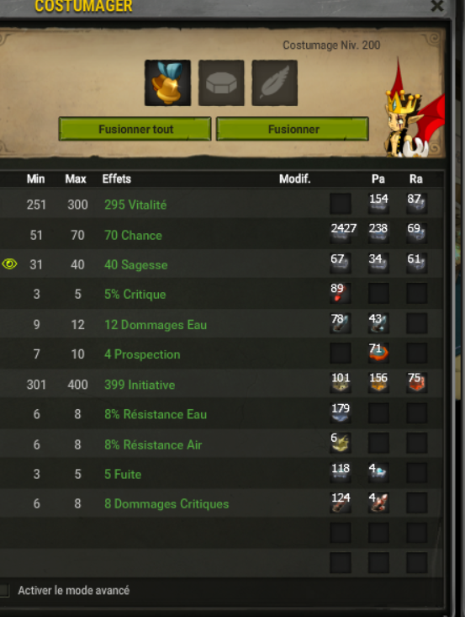465x617 pixels.
Task: Click the 6 Résistance Air rune
Action: click(x=341, y=443)
